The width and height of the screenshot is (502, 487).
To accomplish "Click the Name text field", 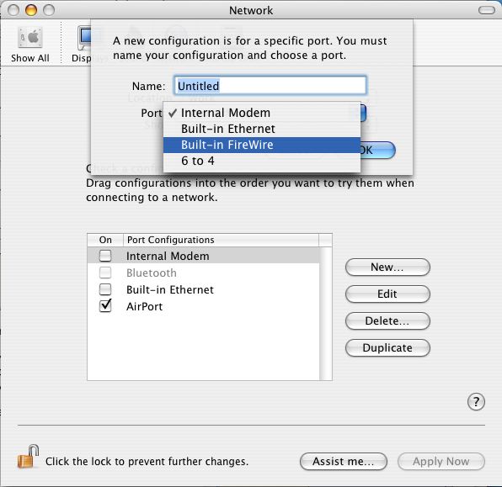I will [270, 86].
